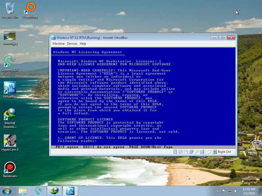262x196 pixels.
Task: Select the stoneh.jpg file thumbnail
Action: click(x=10, y=38)
